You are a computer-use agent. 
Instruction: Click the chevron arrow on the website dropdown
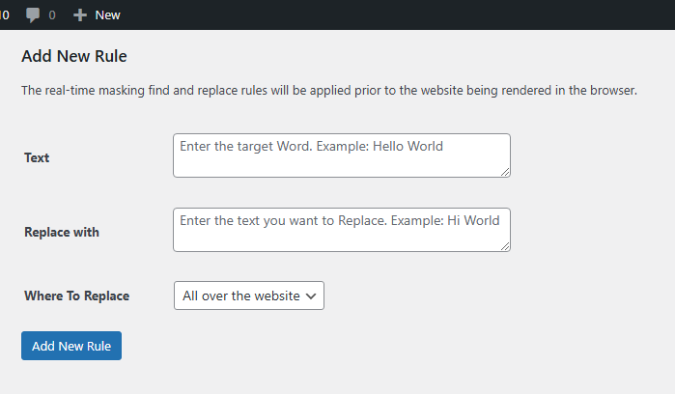point(311,296)
